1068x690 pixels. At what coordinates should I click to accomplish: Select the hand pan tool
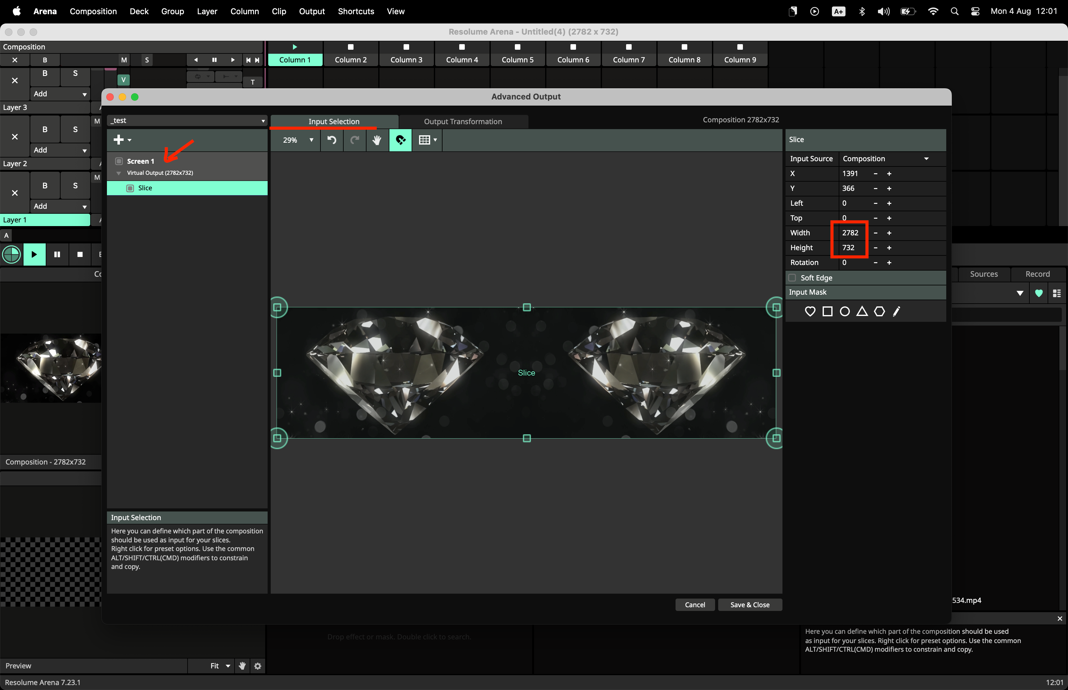coord(377,140)
